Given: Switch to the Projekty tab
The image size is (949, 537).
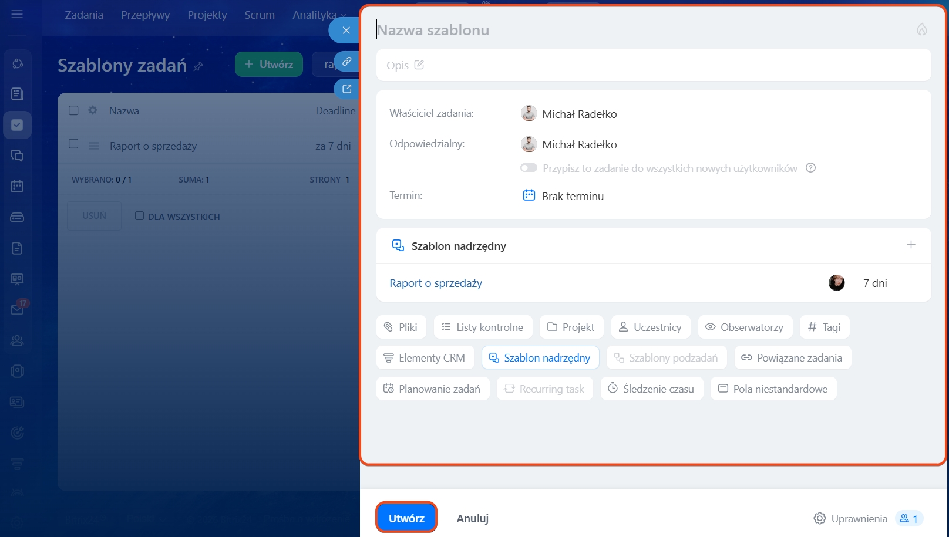Looking at the screenshot, I should [x=207, y=15].
